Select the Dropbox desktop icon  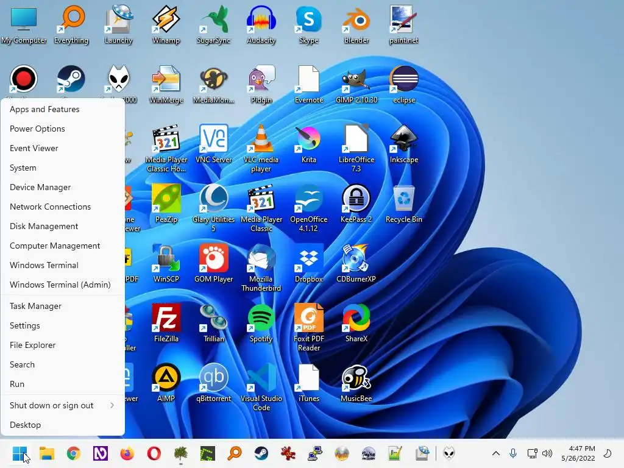pos(309,263)
